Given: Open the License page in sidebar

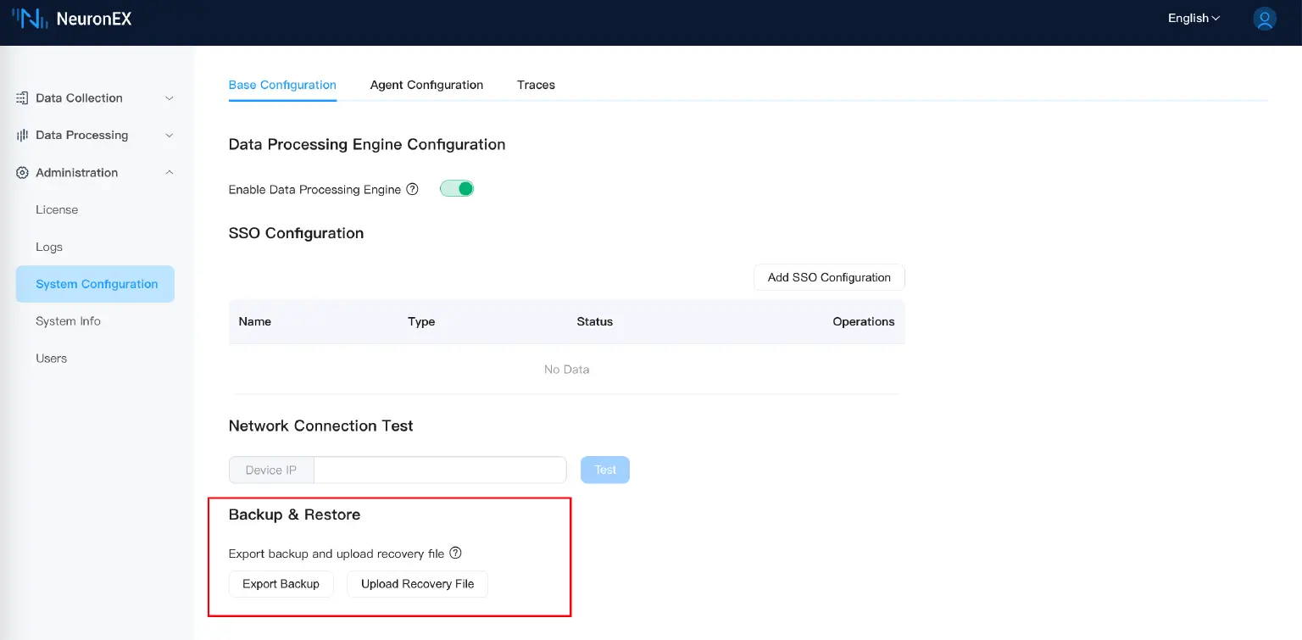Looking at the screenshot, I should point(57,210).
